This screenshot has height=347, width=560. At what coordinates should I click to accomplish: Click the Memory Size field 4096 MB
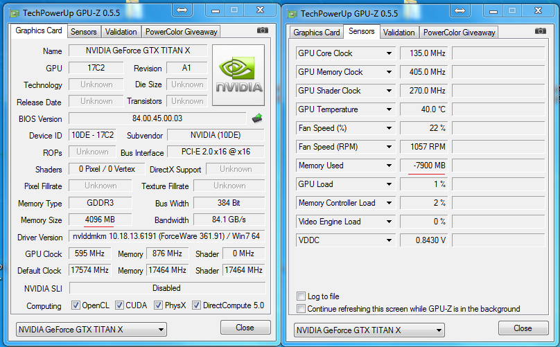100,220
